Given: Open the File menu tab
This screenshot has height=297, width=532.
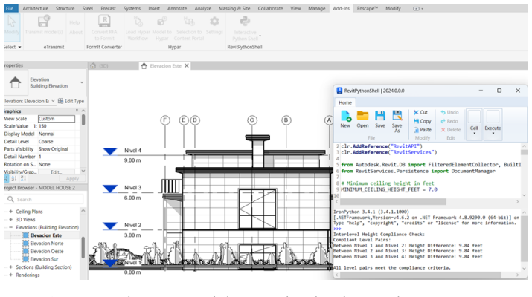Looking at the screenshot, I should (10, 8).
